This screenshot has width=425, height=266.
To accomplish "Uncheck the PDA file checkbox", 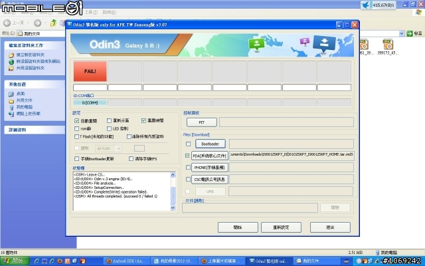I will click(187, 156).
